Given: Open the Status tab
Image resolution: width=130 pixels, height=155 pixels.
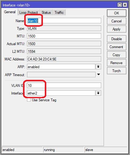Looking at the screenshot, I should (x=46, y=13).
